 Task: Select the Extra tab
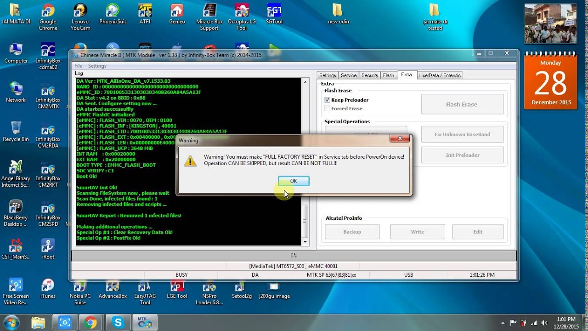point(407,75)
